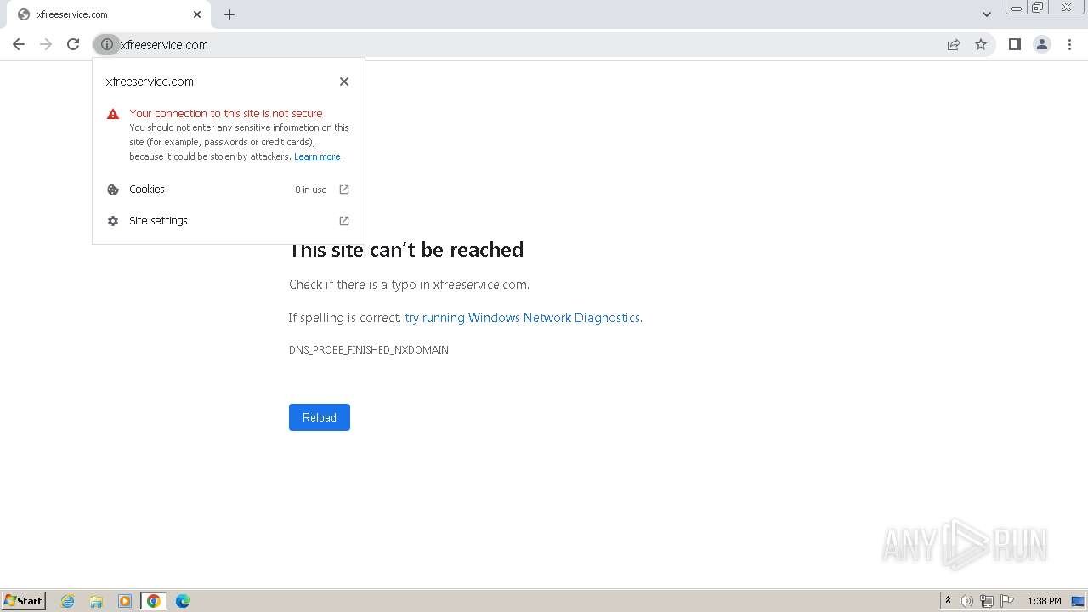Click the Show desktop button
Screen dimensions: 1088x612
coord(1079,601)
